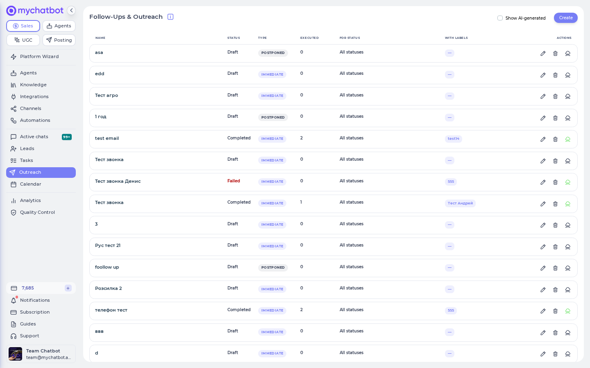Open Support
590x368 pixels.
(41, 336)
